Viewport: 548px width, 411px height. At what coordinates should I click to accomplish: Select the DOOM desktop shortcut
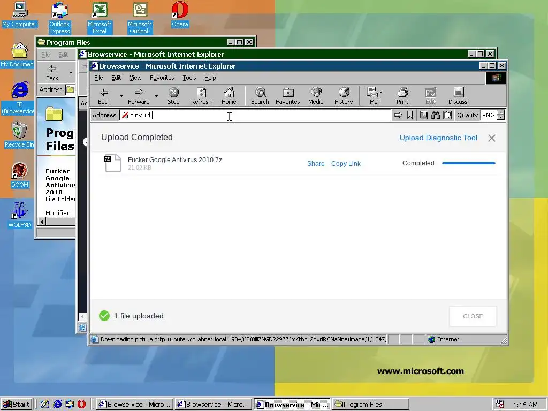[x=19, y=175]
